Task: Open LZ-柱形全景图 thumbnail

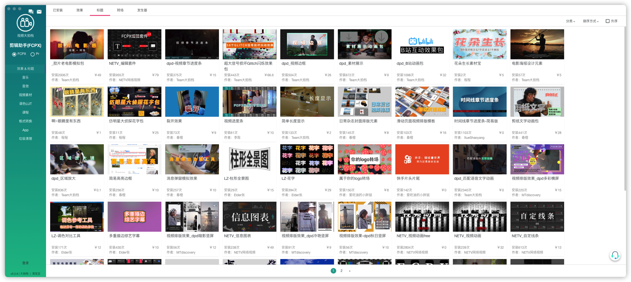Action: click(250, 159)
